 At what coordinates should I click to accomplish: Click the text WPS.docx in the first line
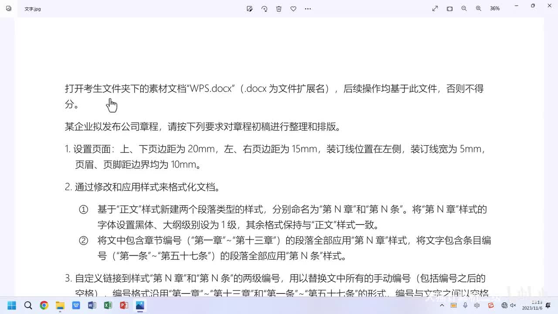[x=211, y=89]
